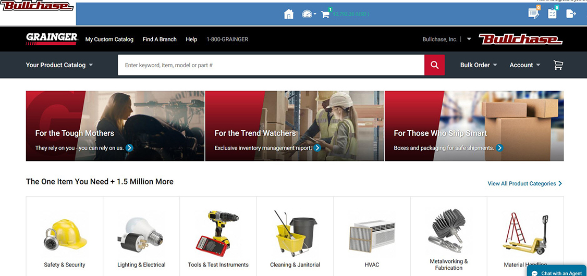Click the requisition note icon in blue bar
The width and height of the screenshot is (587, 276).
(x=533, y=14)
